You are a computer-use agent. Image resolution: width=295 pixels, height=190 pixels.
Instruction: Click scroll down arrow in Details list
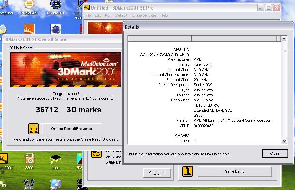tap(284, 141)
